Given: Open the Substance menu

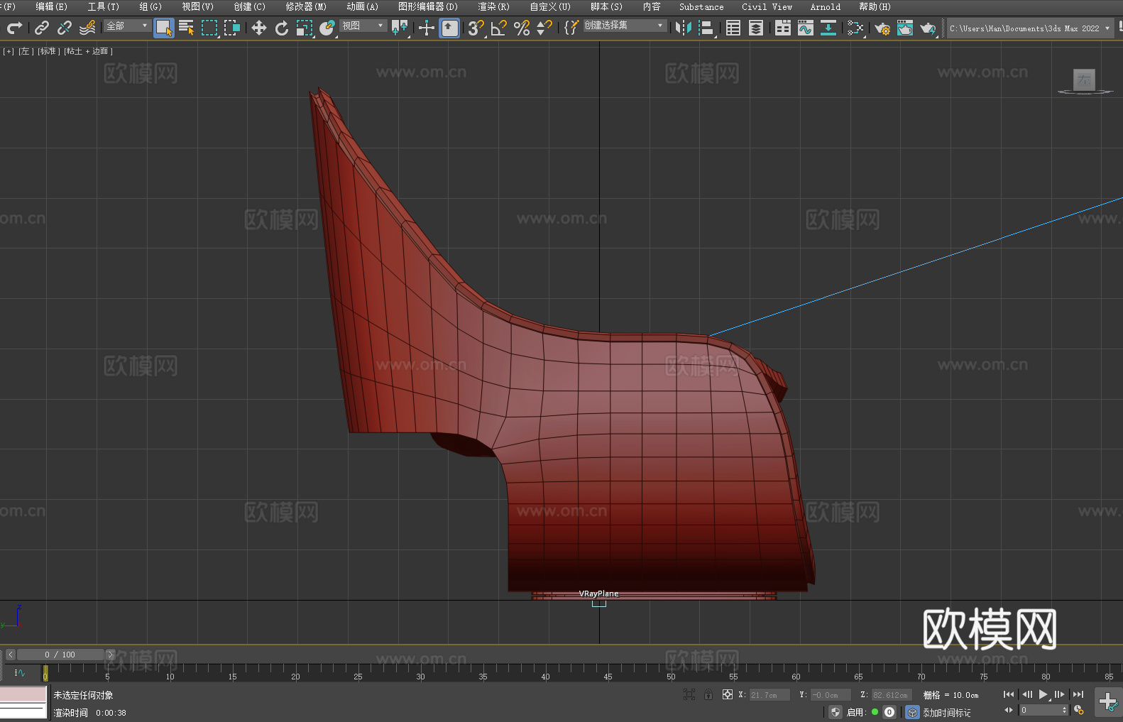Looking at the screenshot, I should [x=701, y=6].
